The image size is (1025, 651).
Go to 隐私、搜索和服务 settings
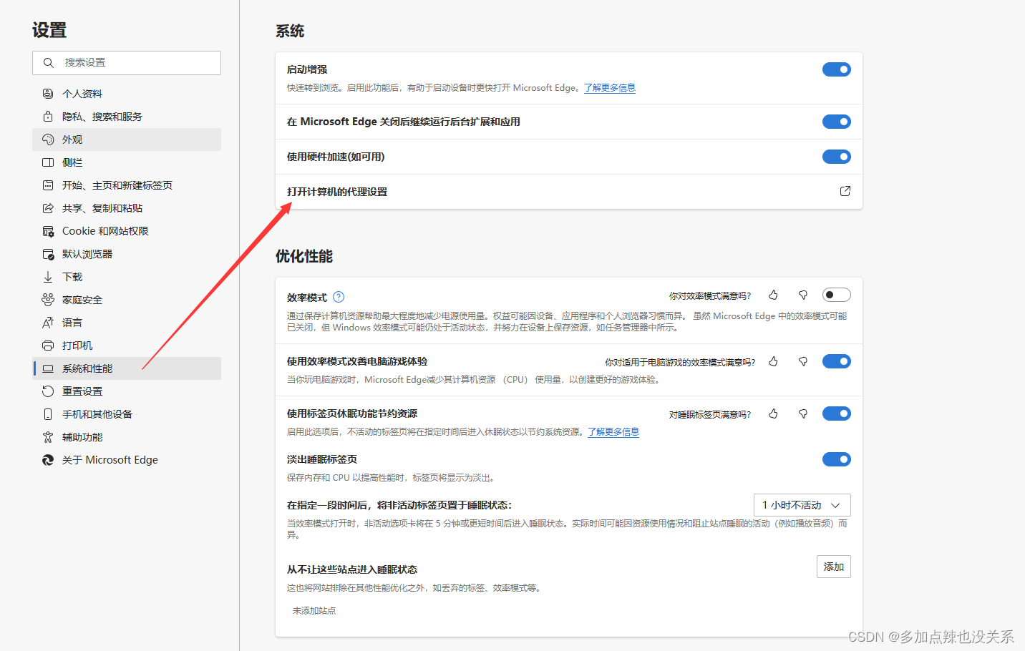click(127, 117)
